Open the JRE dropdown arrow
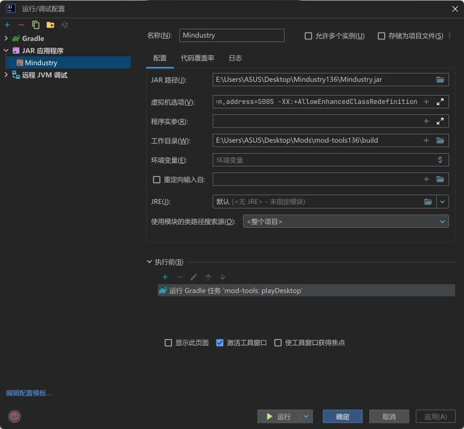Screen dimensions: 464x429 pyautogui.click(x=442, y=202)
